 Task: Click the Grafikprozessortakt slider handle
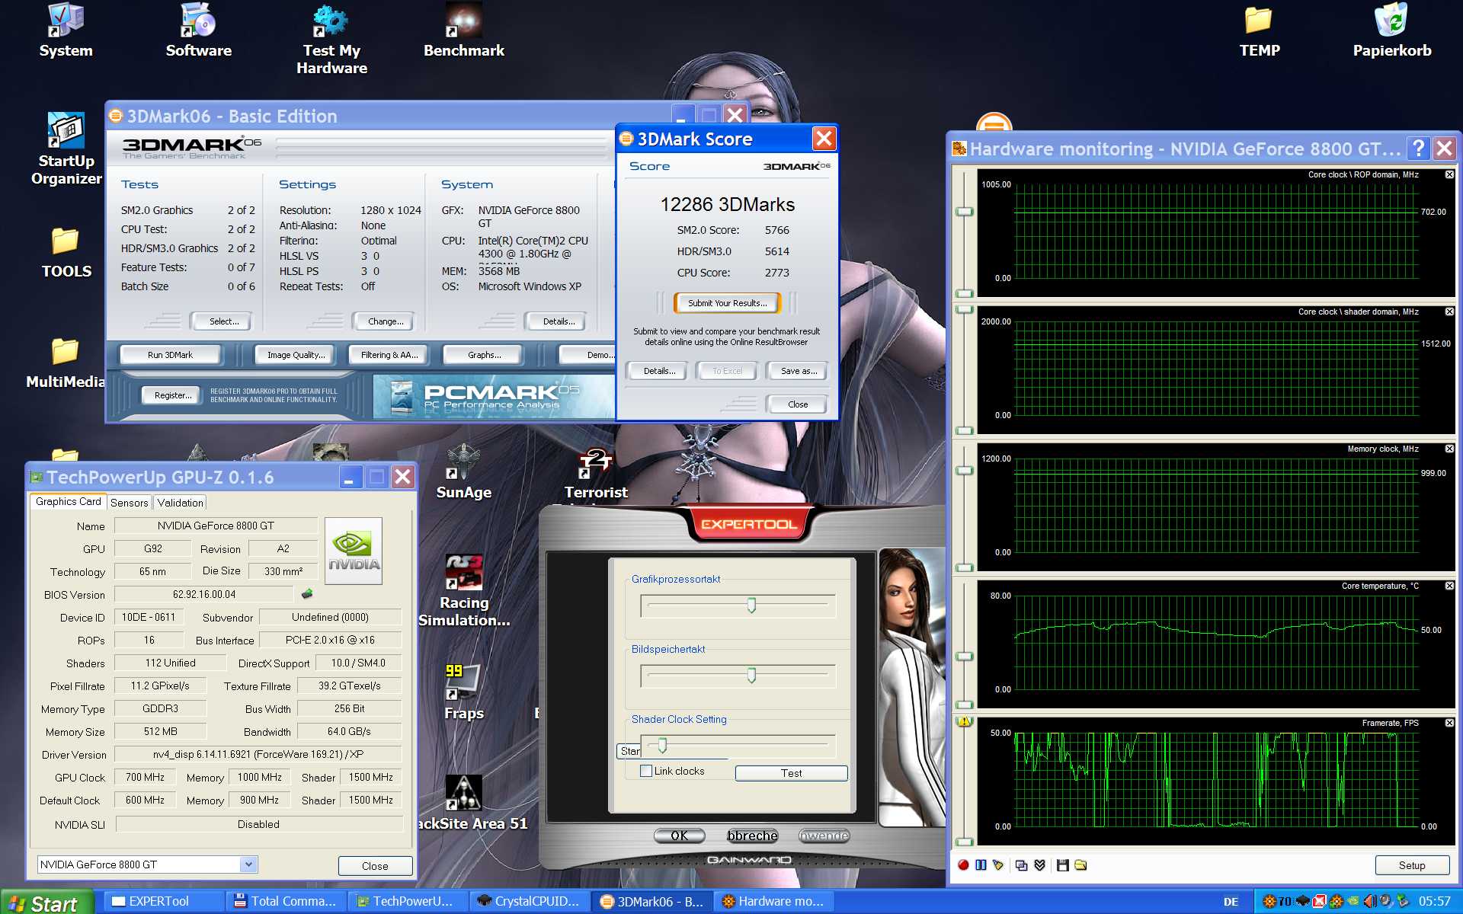click(x=751, y=606)
